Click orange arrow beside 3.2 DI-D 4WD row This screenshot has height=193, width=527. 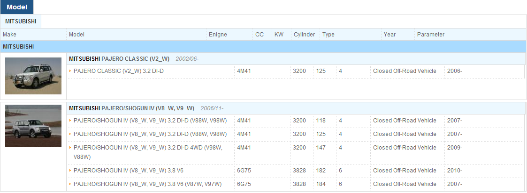click(x=70, y=148)
